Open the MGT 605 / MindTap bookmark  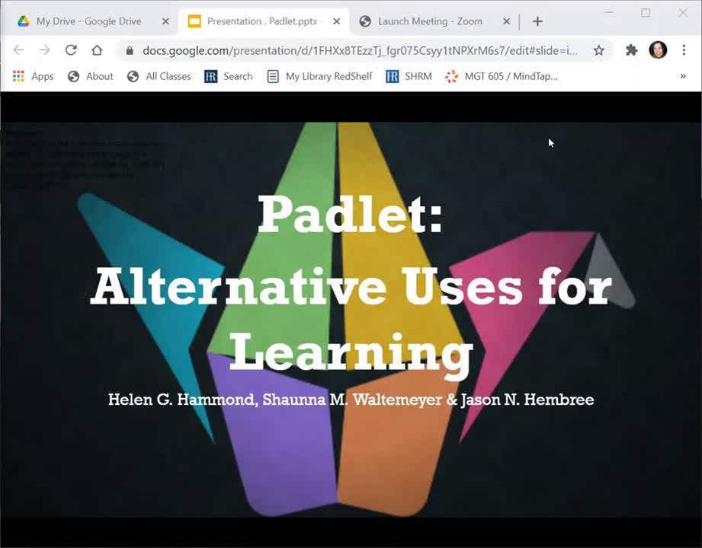[502, 76]
